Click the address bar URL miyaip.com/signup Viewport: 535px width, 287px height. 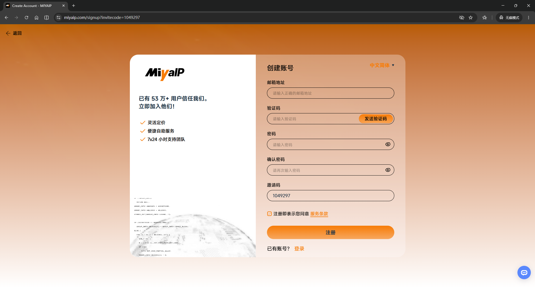pos(102,18)
